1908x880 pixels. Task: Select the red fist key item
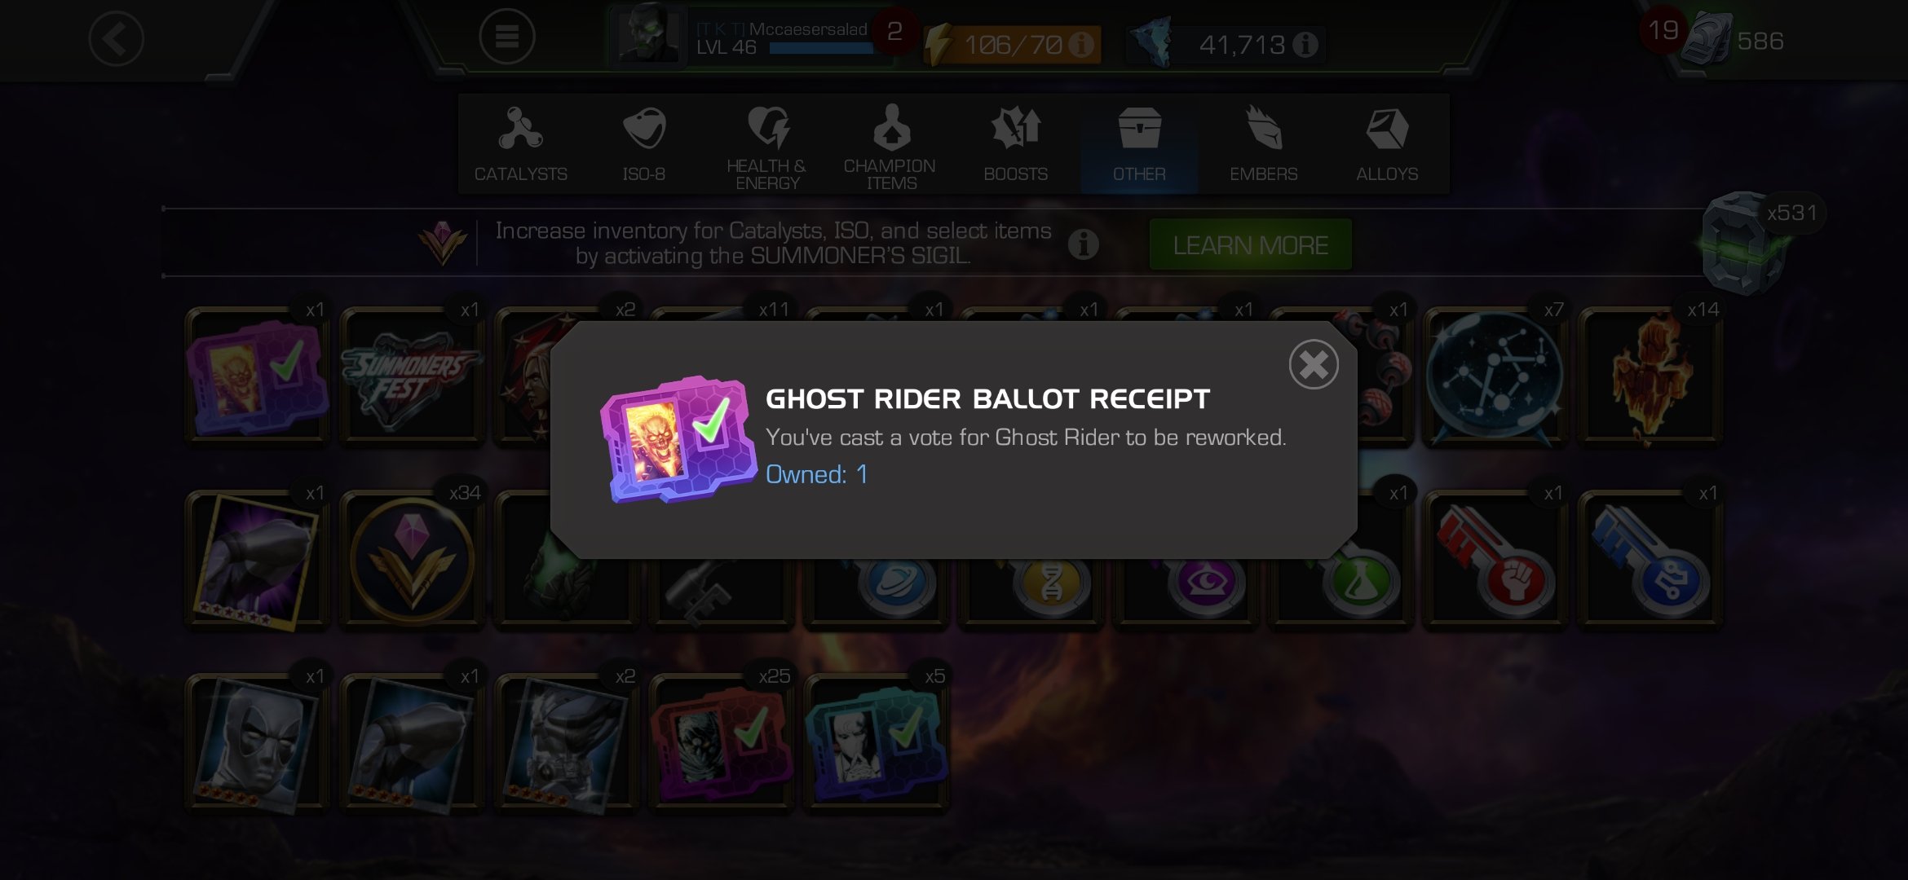pos(1495,560)
